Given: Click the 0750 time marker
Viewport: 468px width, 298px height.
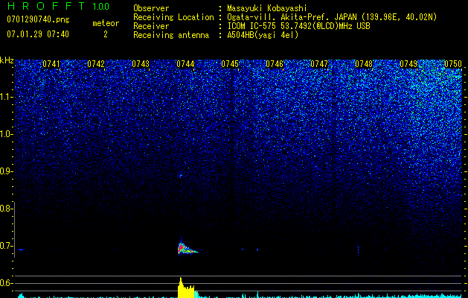Looking at the screenshot, I should coord(453,64).
